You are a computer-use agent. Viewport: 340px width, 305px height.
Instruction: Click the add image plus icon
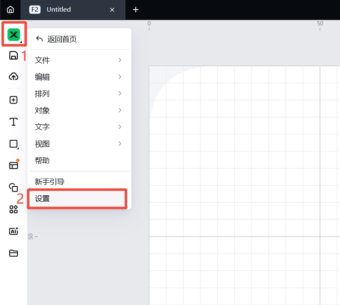point(14,100)
